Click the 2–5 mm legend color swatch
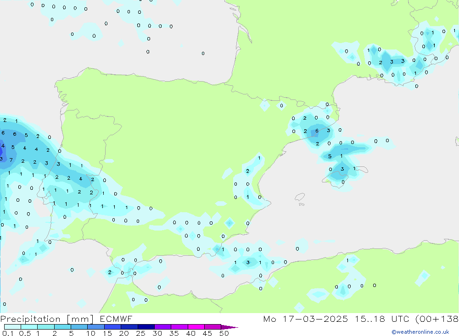This screenshot has height=336, width=459. [62, 327]
